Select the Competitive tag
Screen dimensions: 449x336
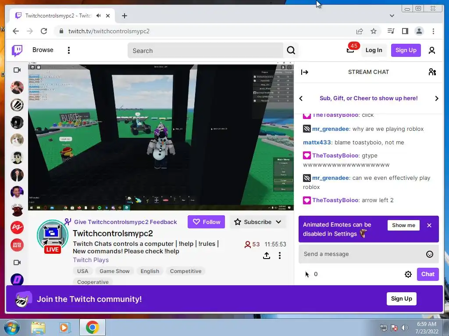[185, 271]
